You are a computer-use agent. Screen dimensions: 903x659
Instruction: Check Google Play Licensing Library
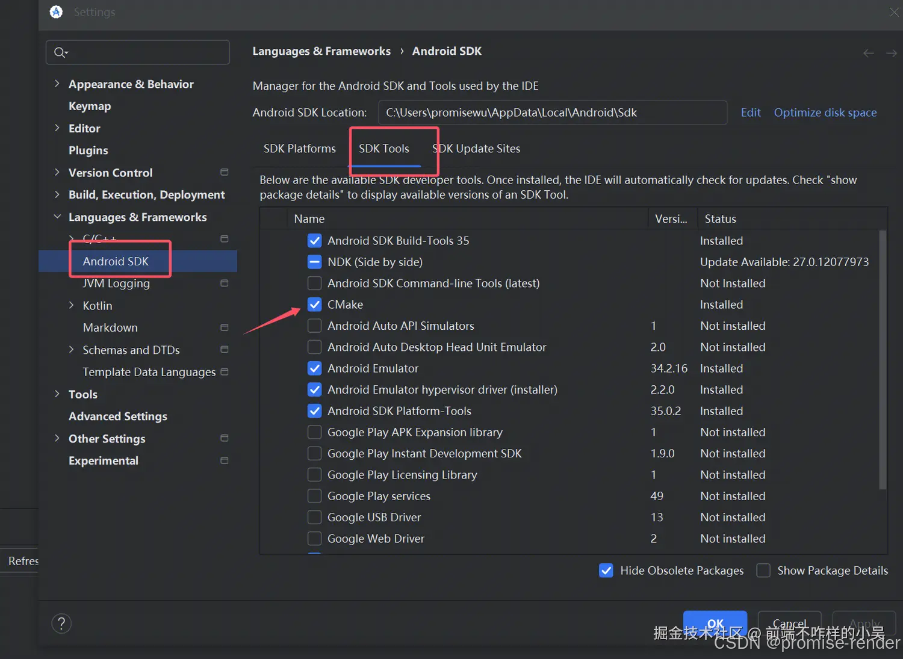pyautogui.click(x=314, y=475)
